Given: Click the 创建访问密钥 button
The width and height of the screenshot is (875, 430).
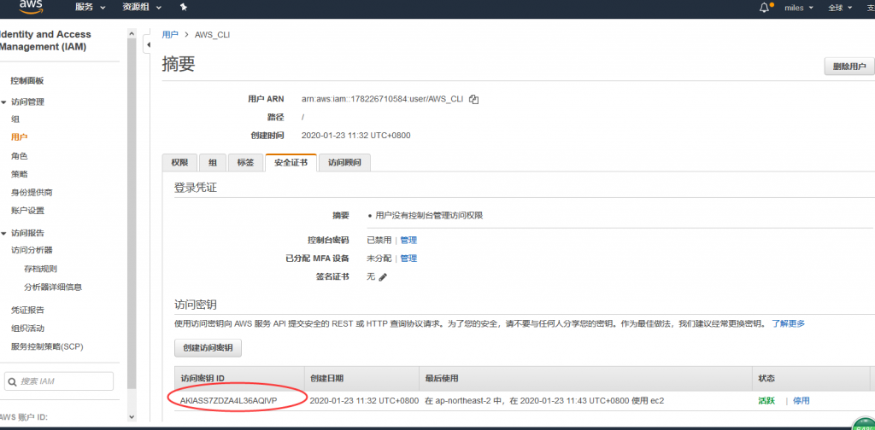Looking at the screenshot, I should (208, 349).
